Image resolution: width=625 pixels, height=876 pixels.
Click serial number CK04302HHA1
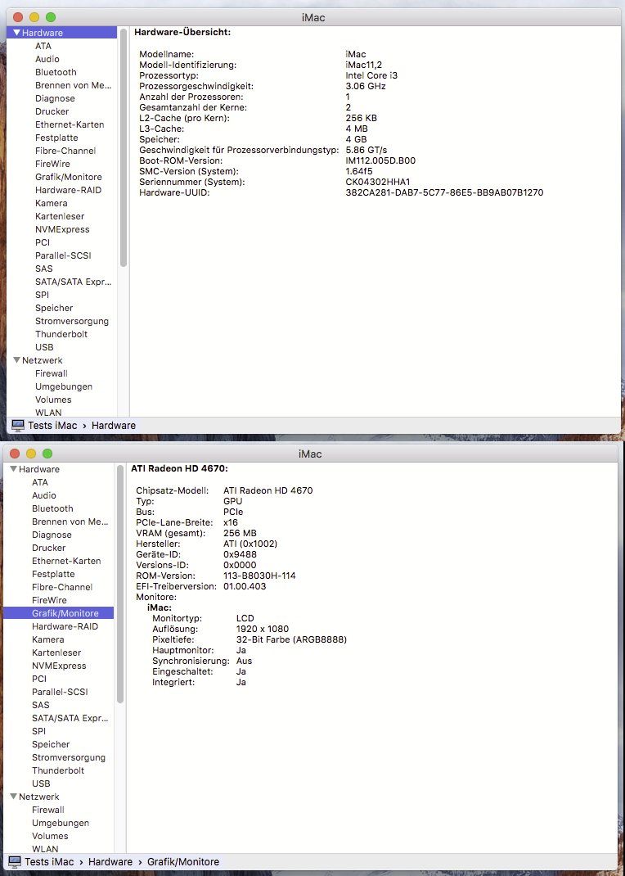(x=378, y=182)
